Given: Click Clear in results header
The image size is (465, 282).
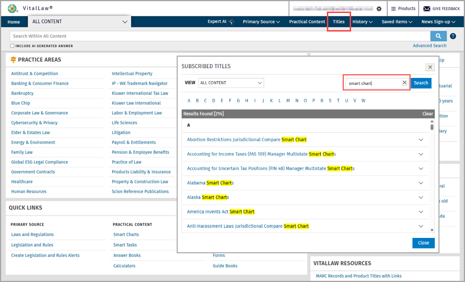Looking at the screenshot, I should click(428, 114).
